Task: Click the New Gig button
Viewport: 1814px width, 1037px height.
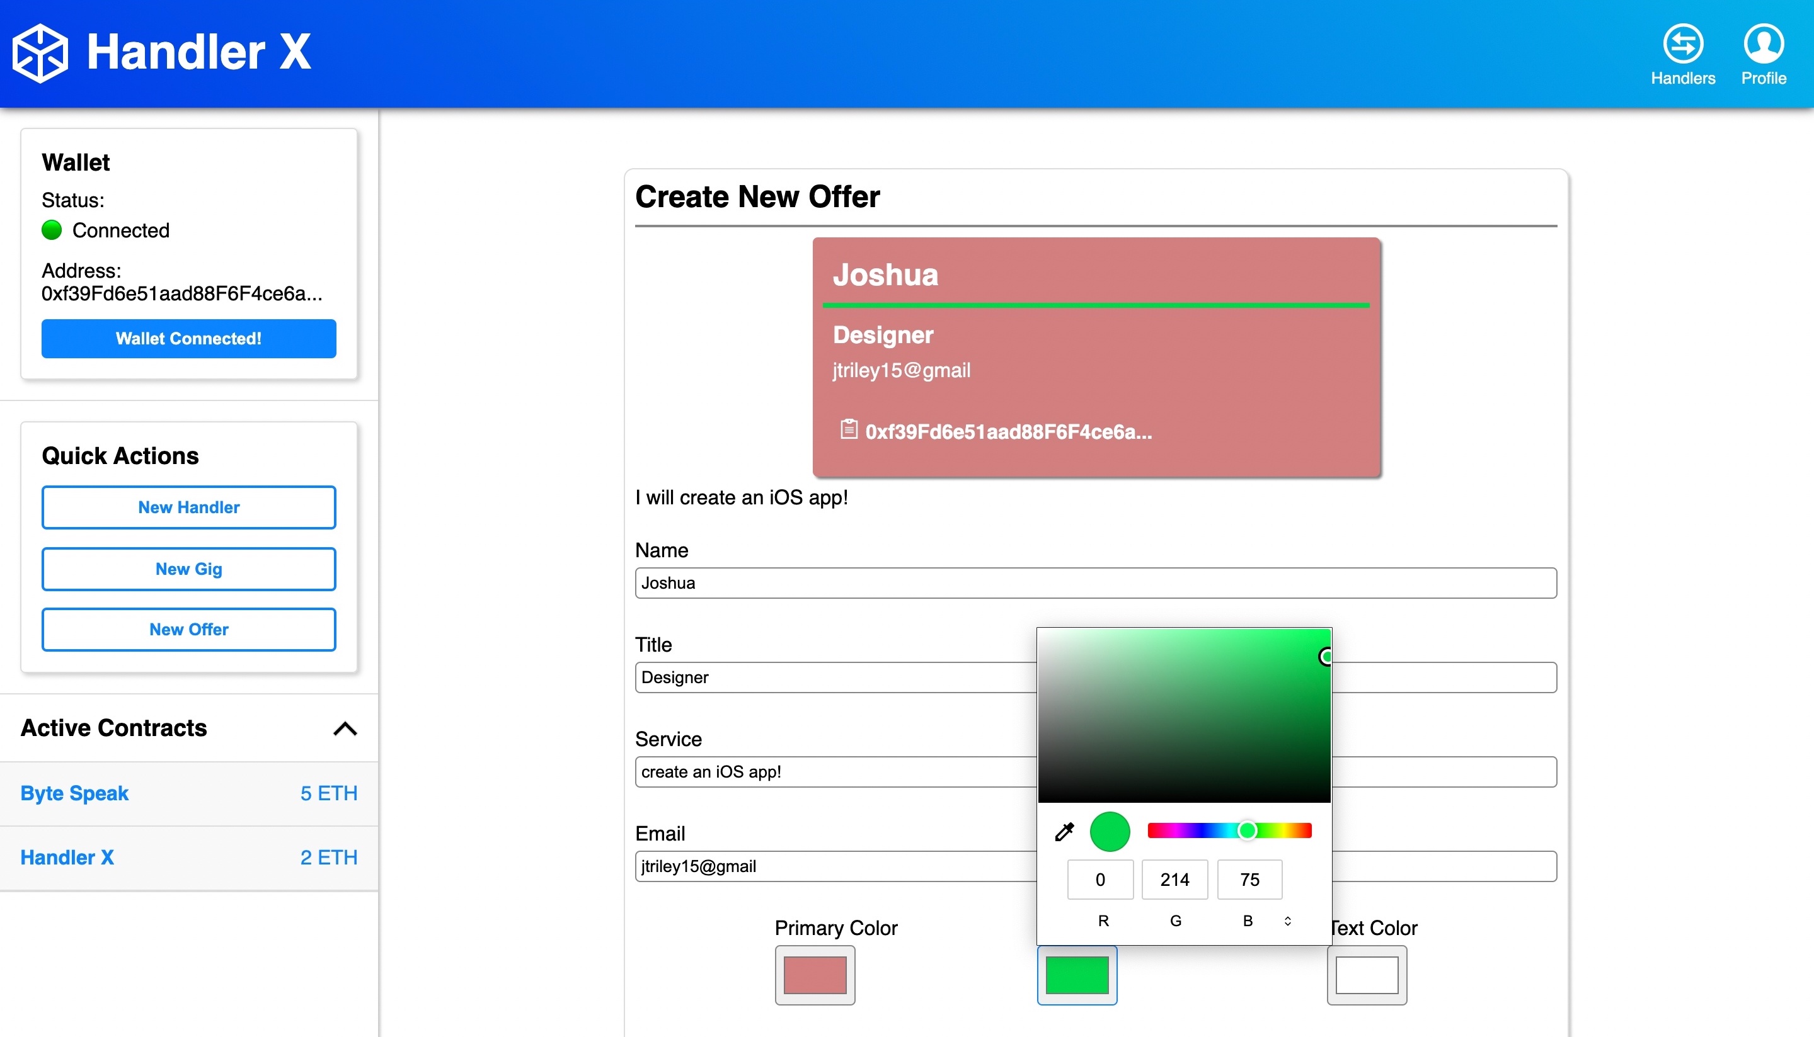Action: pyautogui.click(x=189, y=569)
